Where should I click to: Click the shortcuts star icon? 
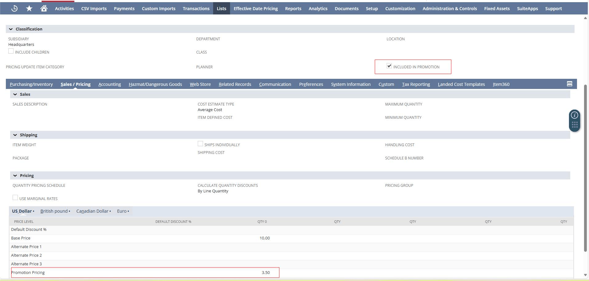[x=29, y=9]
